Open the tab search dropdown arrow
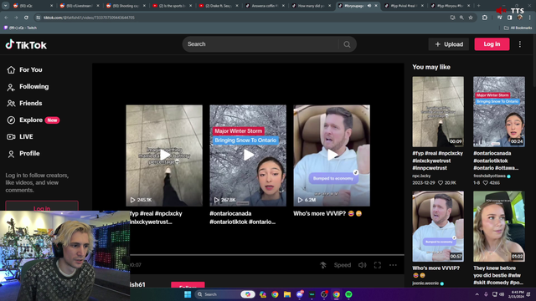The width and height of the screenshot is (536, 301). (6, 6)
